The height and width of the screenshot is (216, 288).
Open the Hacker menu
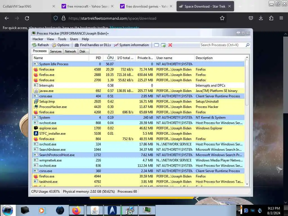click(38, 39)
